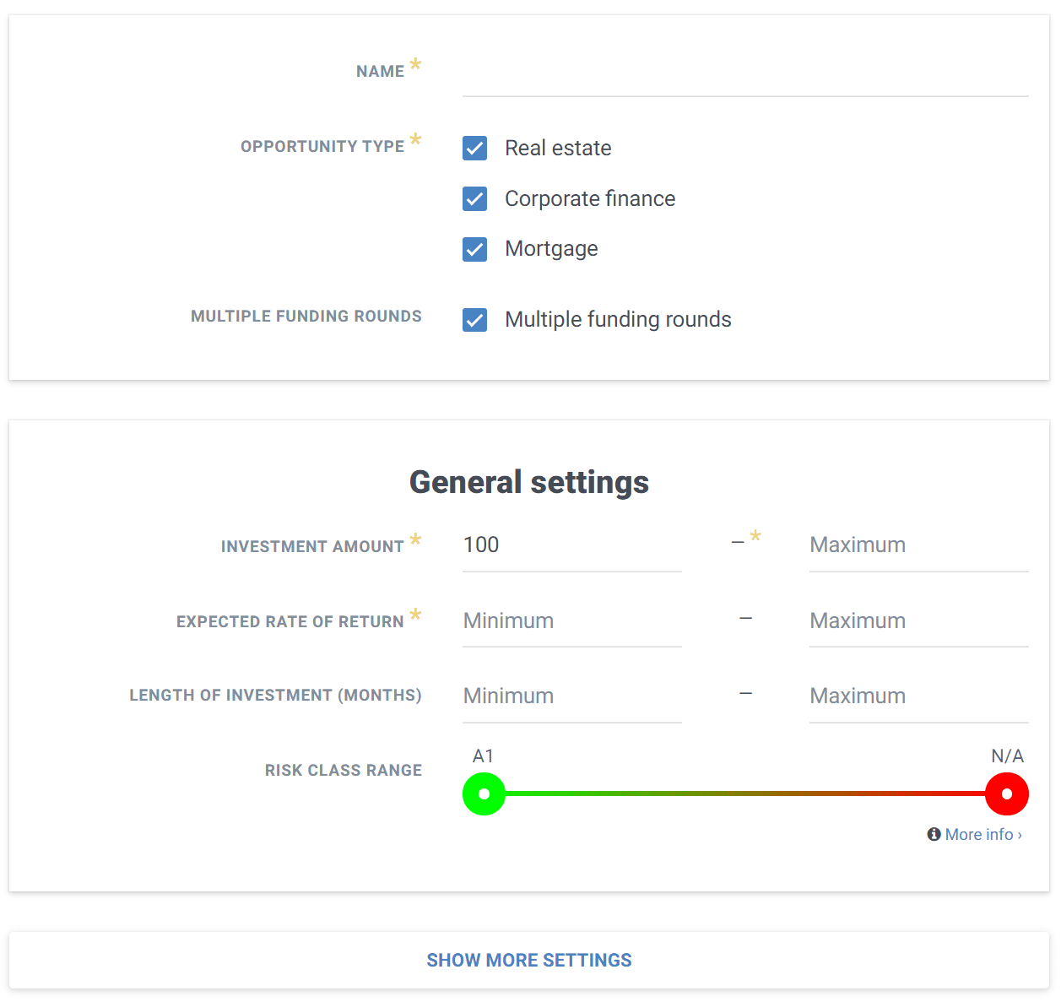Click the LENGTH OF INVESTMENT (MONTHS) label
1061x1002 pixels.
click(275, 696)
